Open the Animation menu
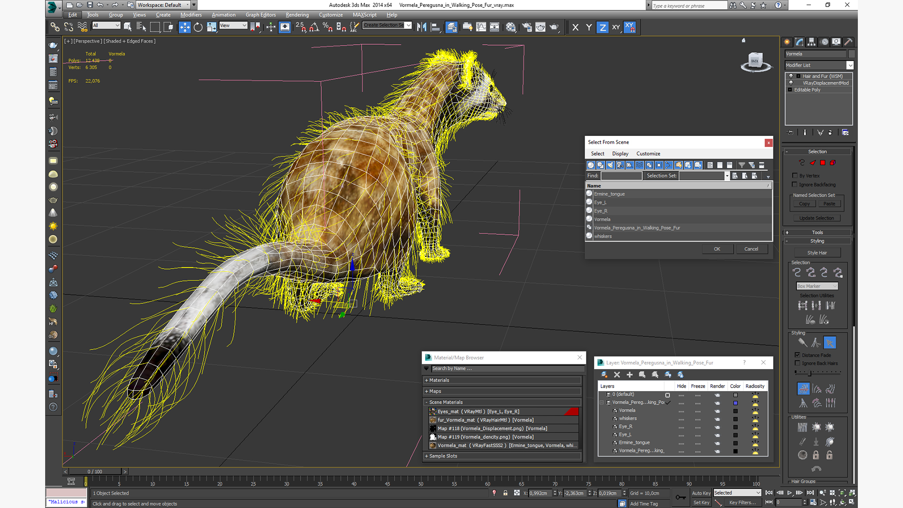 pos(223,15)
